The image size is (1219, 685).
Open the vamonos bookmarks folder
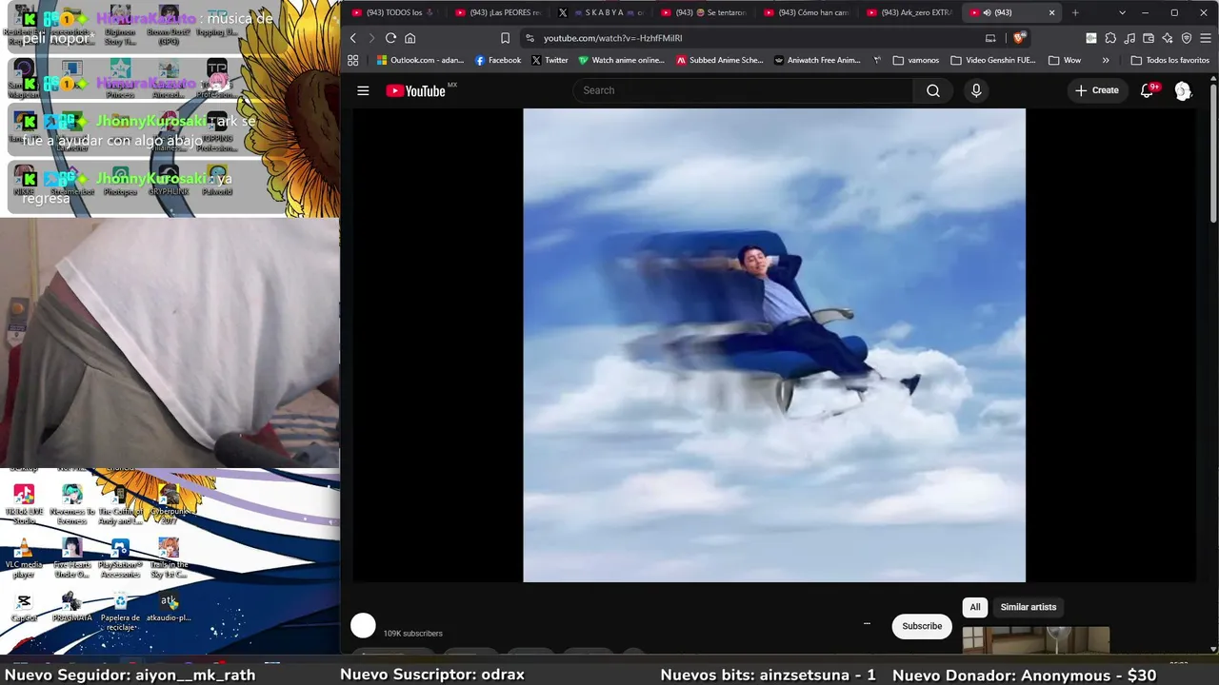pyautogui.click(x=916, y=60)
